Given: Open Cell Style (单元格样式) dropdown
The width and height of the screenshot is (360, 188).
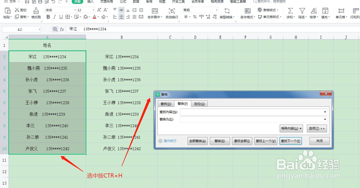Looking at the screenshot, I should 269,17.
